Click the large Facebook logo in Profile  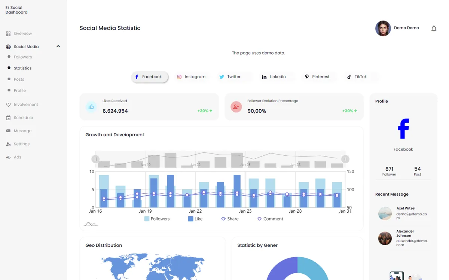[403, 129]
